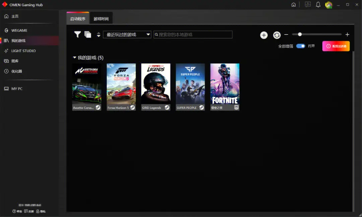Click the refresh game list icon
Screen dimensions: 362x217
point(276,35)
